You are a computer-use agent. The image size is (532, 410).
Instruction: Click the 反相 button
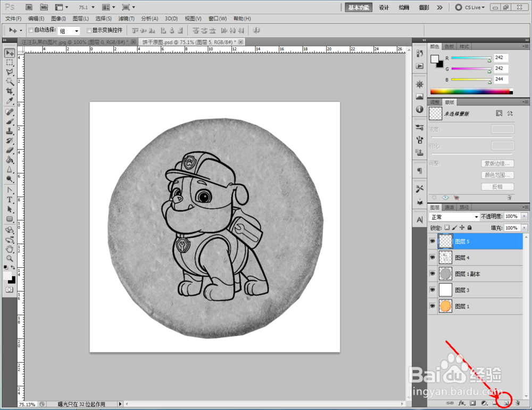(x=497, y=186)
